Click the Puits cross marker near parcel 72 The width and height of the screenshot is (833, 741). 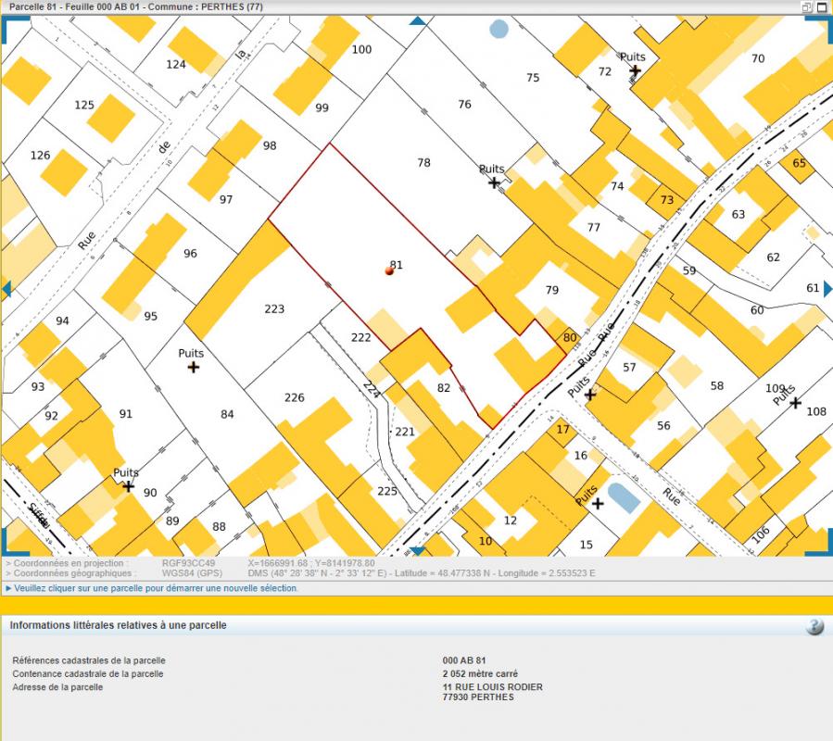pos(635,70)
